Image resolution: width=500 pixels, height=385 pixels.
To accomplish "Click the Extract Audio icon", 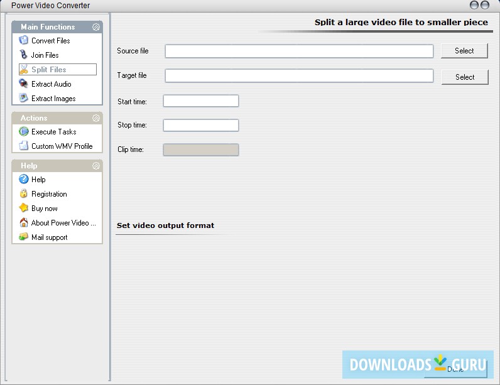I will (23, 84).
